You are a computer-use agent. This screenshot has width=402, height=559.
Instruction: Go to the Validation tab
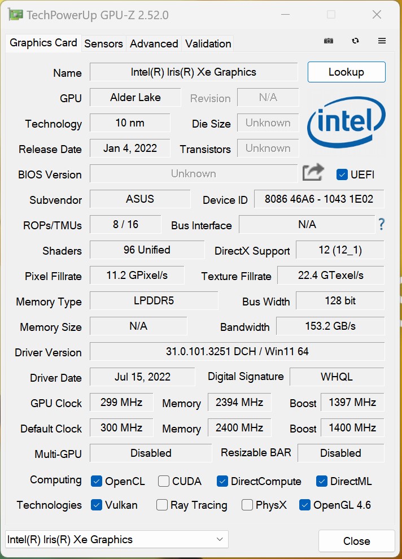click(x=208, y=43)
